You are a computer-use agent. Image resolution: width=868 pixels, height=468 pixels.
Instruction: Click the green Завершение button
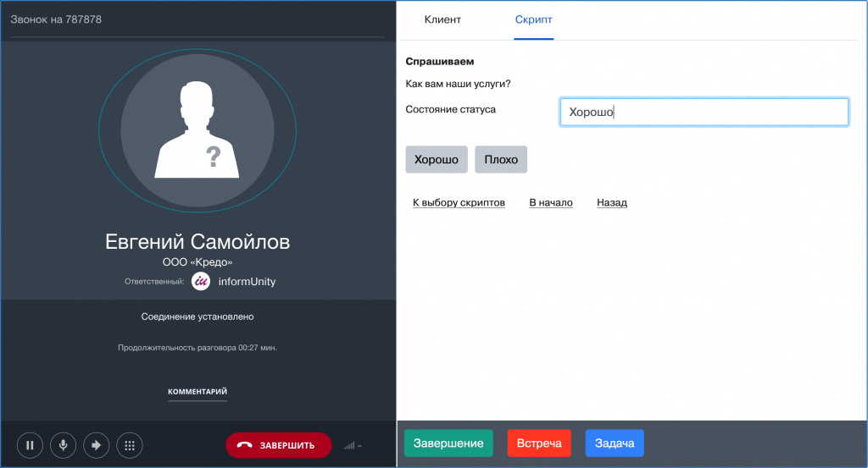[448, 443]
